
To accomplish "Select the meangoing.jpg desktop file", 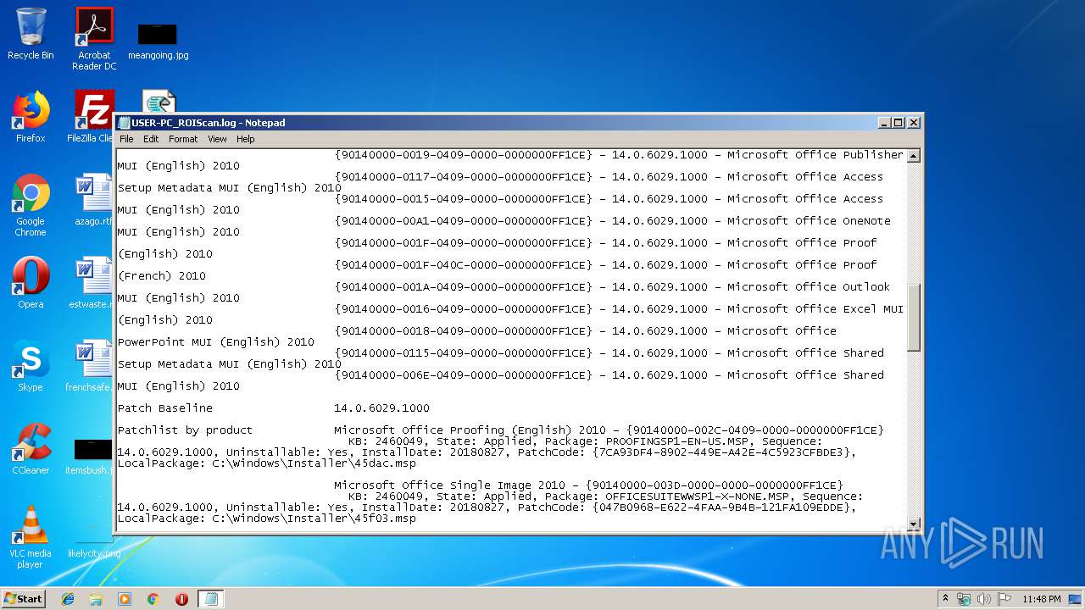I will [x=158, y=42].
